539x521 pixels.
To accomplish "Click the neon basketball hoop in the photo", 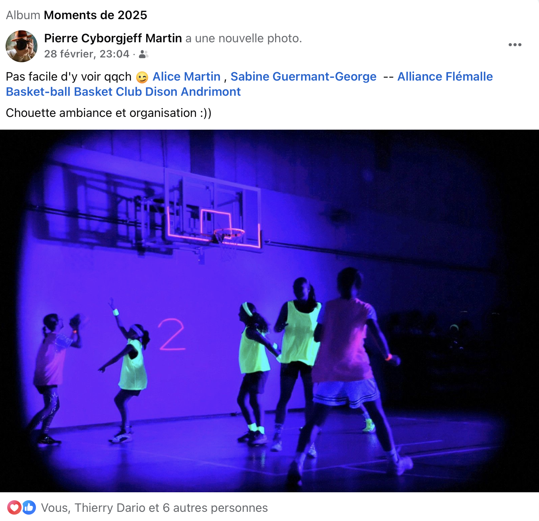I will coord(229,235).
